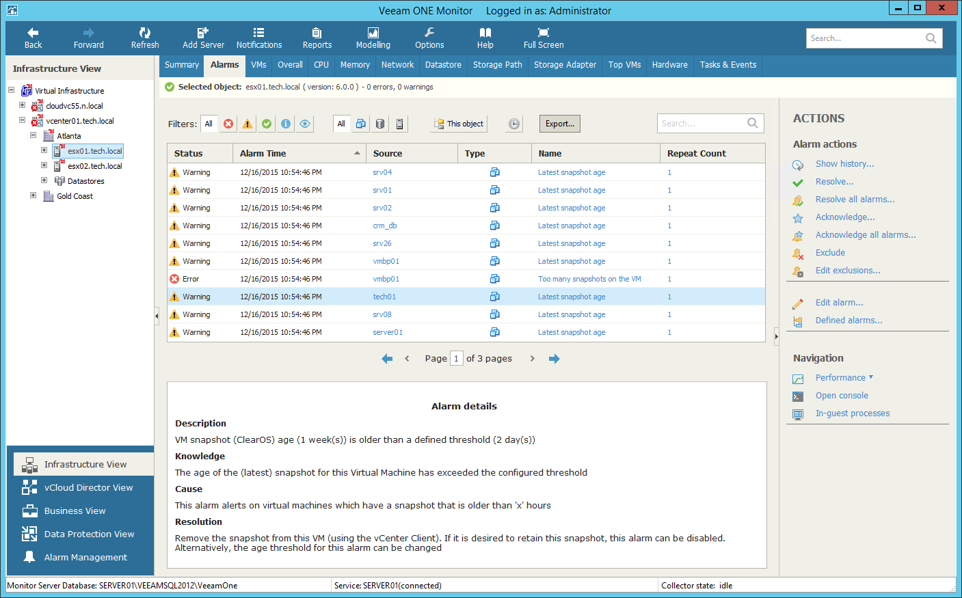
Task: Expand the esx01.tech.local host node
Action: [x=44, y=150]
